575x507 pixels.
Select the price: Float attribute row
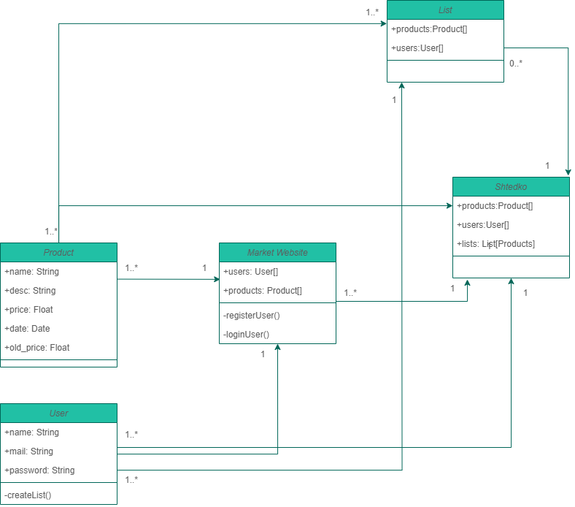pos(29,310)
